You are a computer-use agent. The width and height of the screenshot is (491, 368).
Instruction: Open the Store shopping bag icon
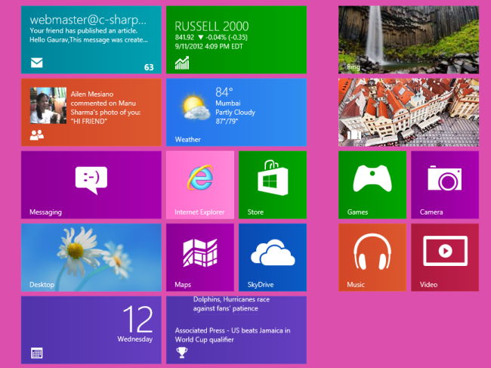pyautogui.click(x=273, y=178)
